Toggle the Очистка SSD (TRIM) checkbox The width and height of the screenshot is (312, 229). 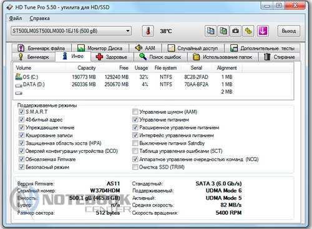[x=135, y=167]
